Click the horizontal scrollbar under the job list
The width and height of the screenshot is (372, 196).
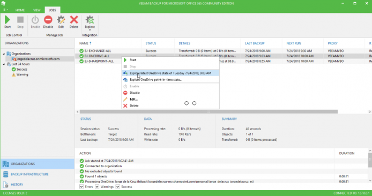[209, 111]
